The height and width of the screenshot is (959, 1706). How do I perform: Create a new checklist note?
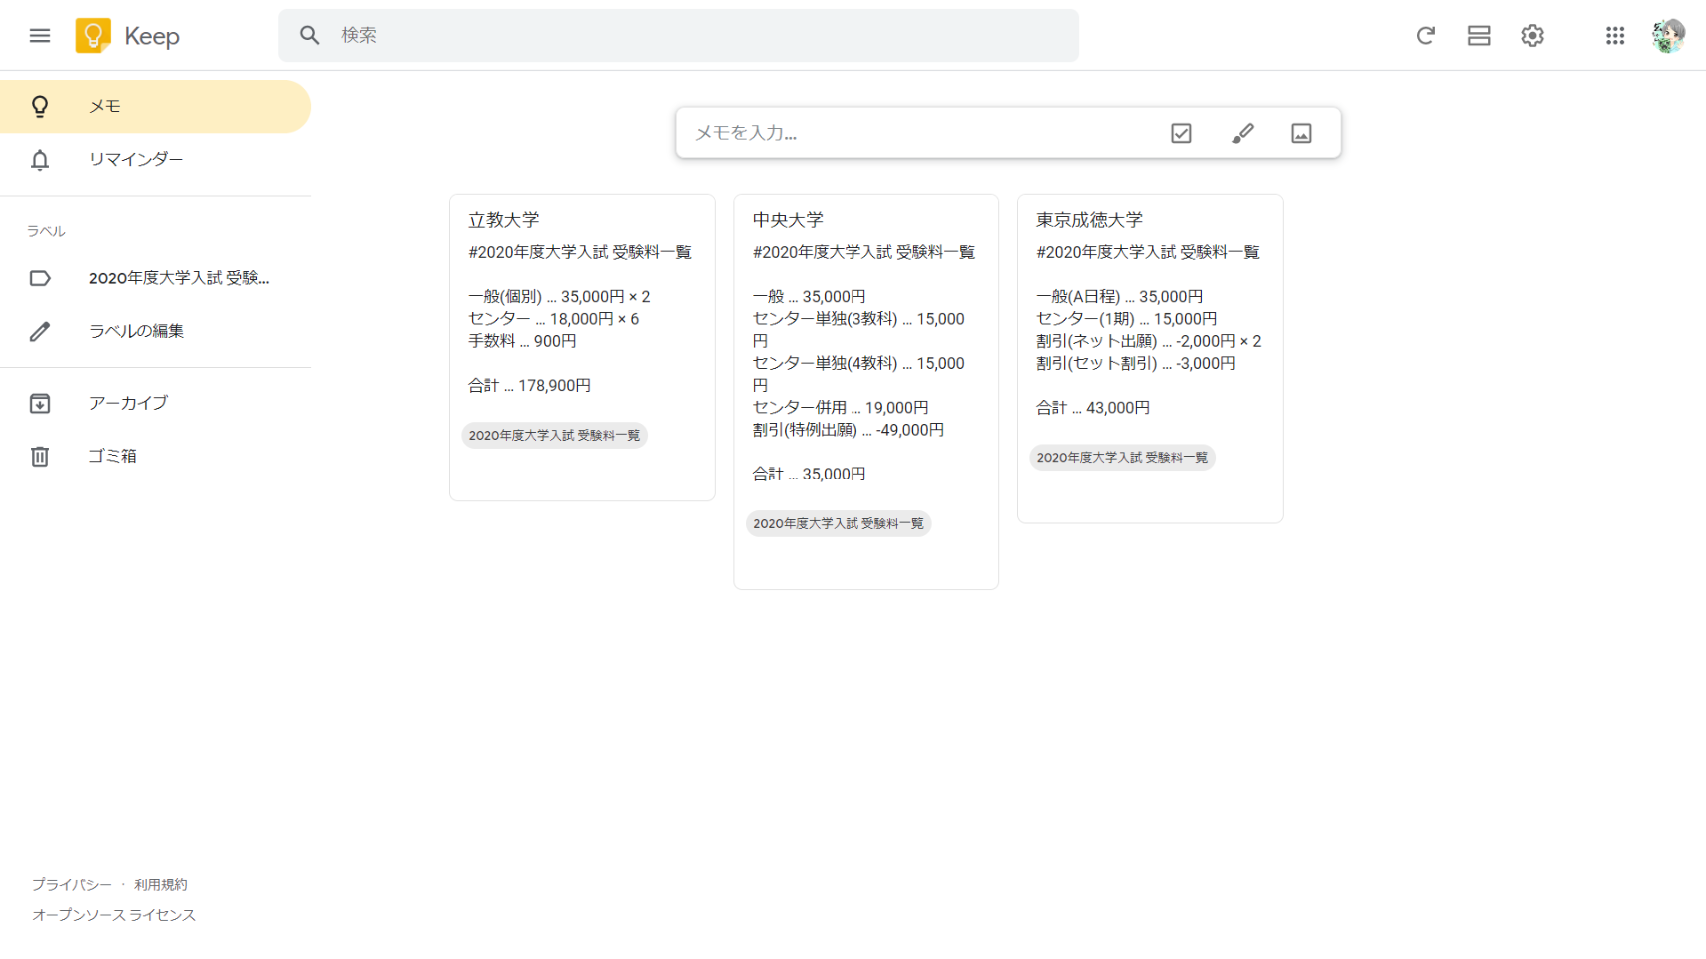[x=1181, y=133]
